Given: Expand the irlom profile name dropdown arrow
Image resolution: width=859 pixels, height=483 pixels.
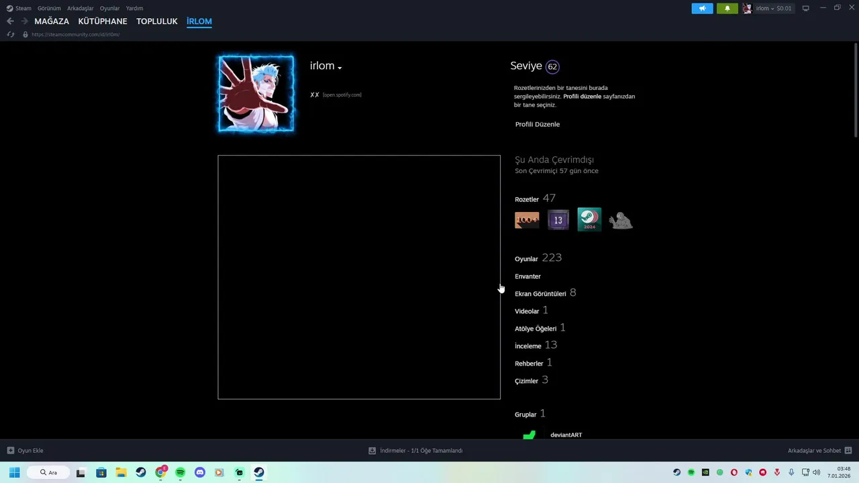Looking at the screenshot, I should (340, 68).
